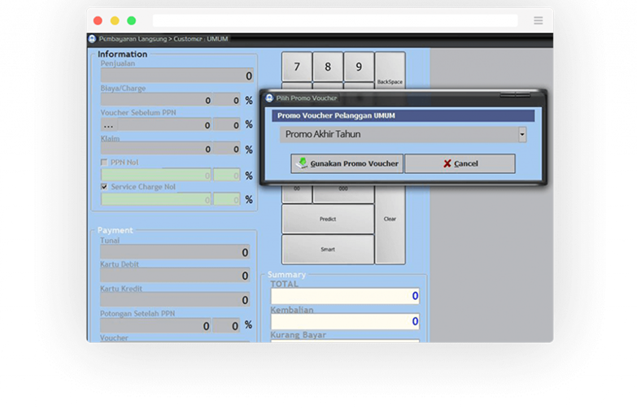Viewport: 637px width, 409px height.
Task: Focus the Biaya/Charge amount field
Action: (x=156, y=100)
